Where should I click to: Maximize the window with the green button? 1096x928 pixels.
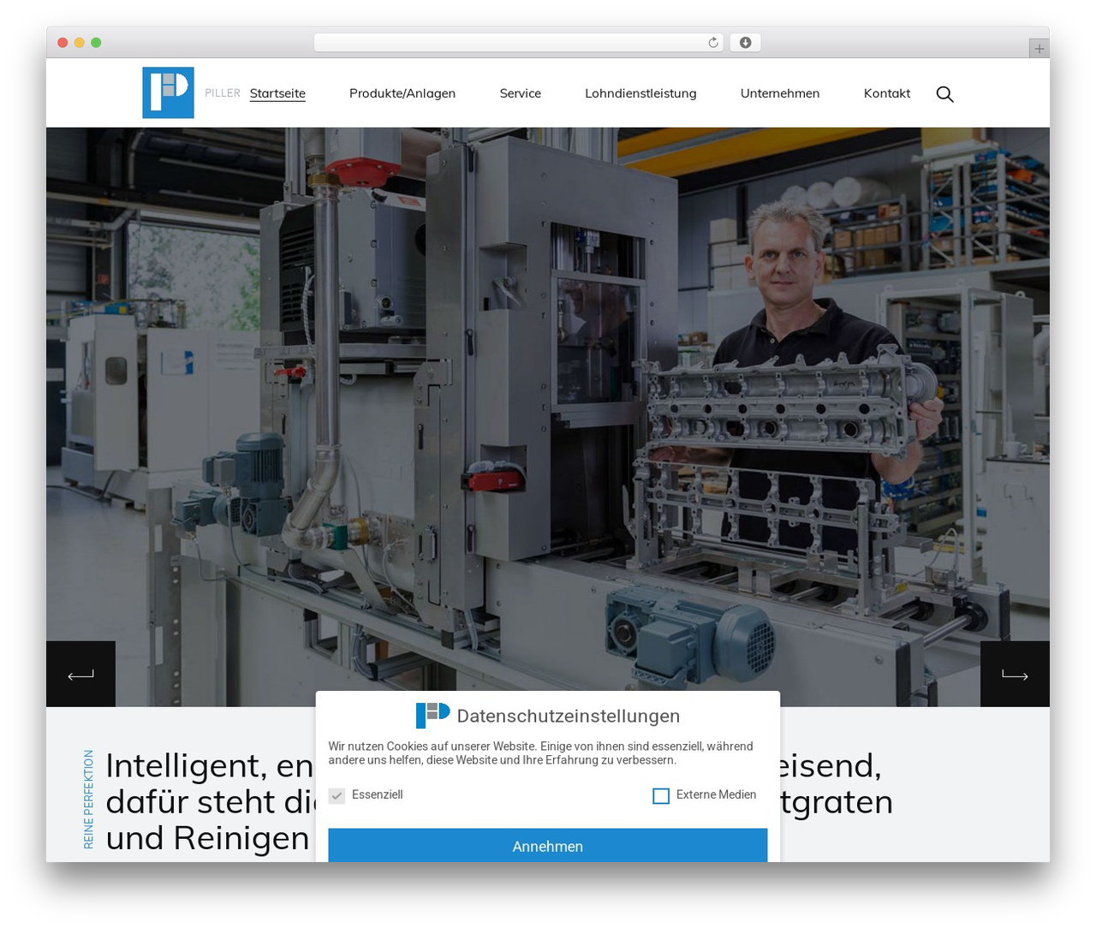pos(96,43)
